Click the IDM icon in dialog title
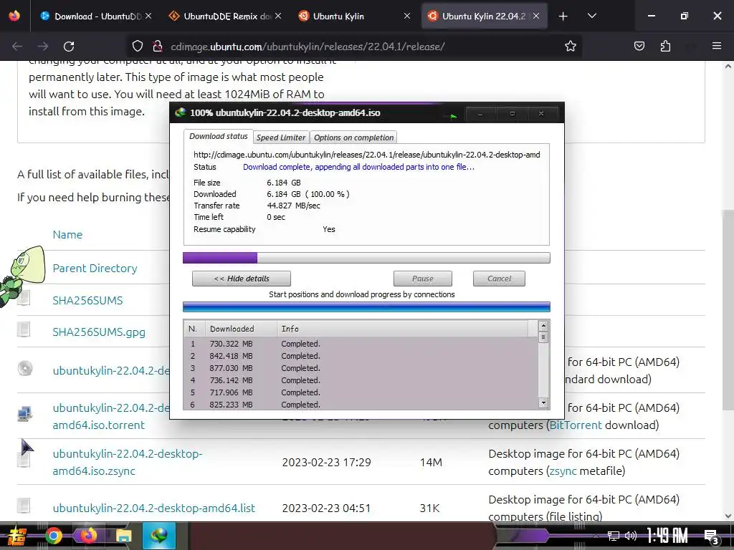The height and width of the screenshot is (550, 734). (x=180, y=112)
